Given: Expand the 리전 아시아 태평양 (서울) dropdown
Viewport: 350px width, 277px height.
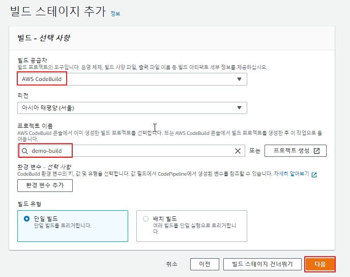Looking at the screenshot, I should [x=132, y=108].
